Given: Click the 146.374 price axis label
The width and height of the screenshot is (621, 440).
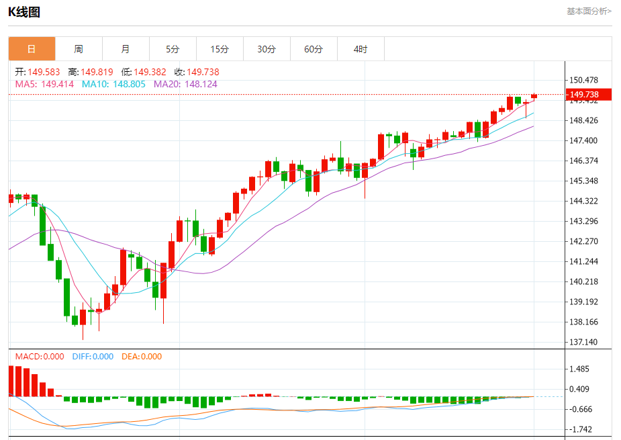Looking at the screenshot, I should (x=584, y=161).
